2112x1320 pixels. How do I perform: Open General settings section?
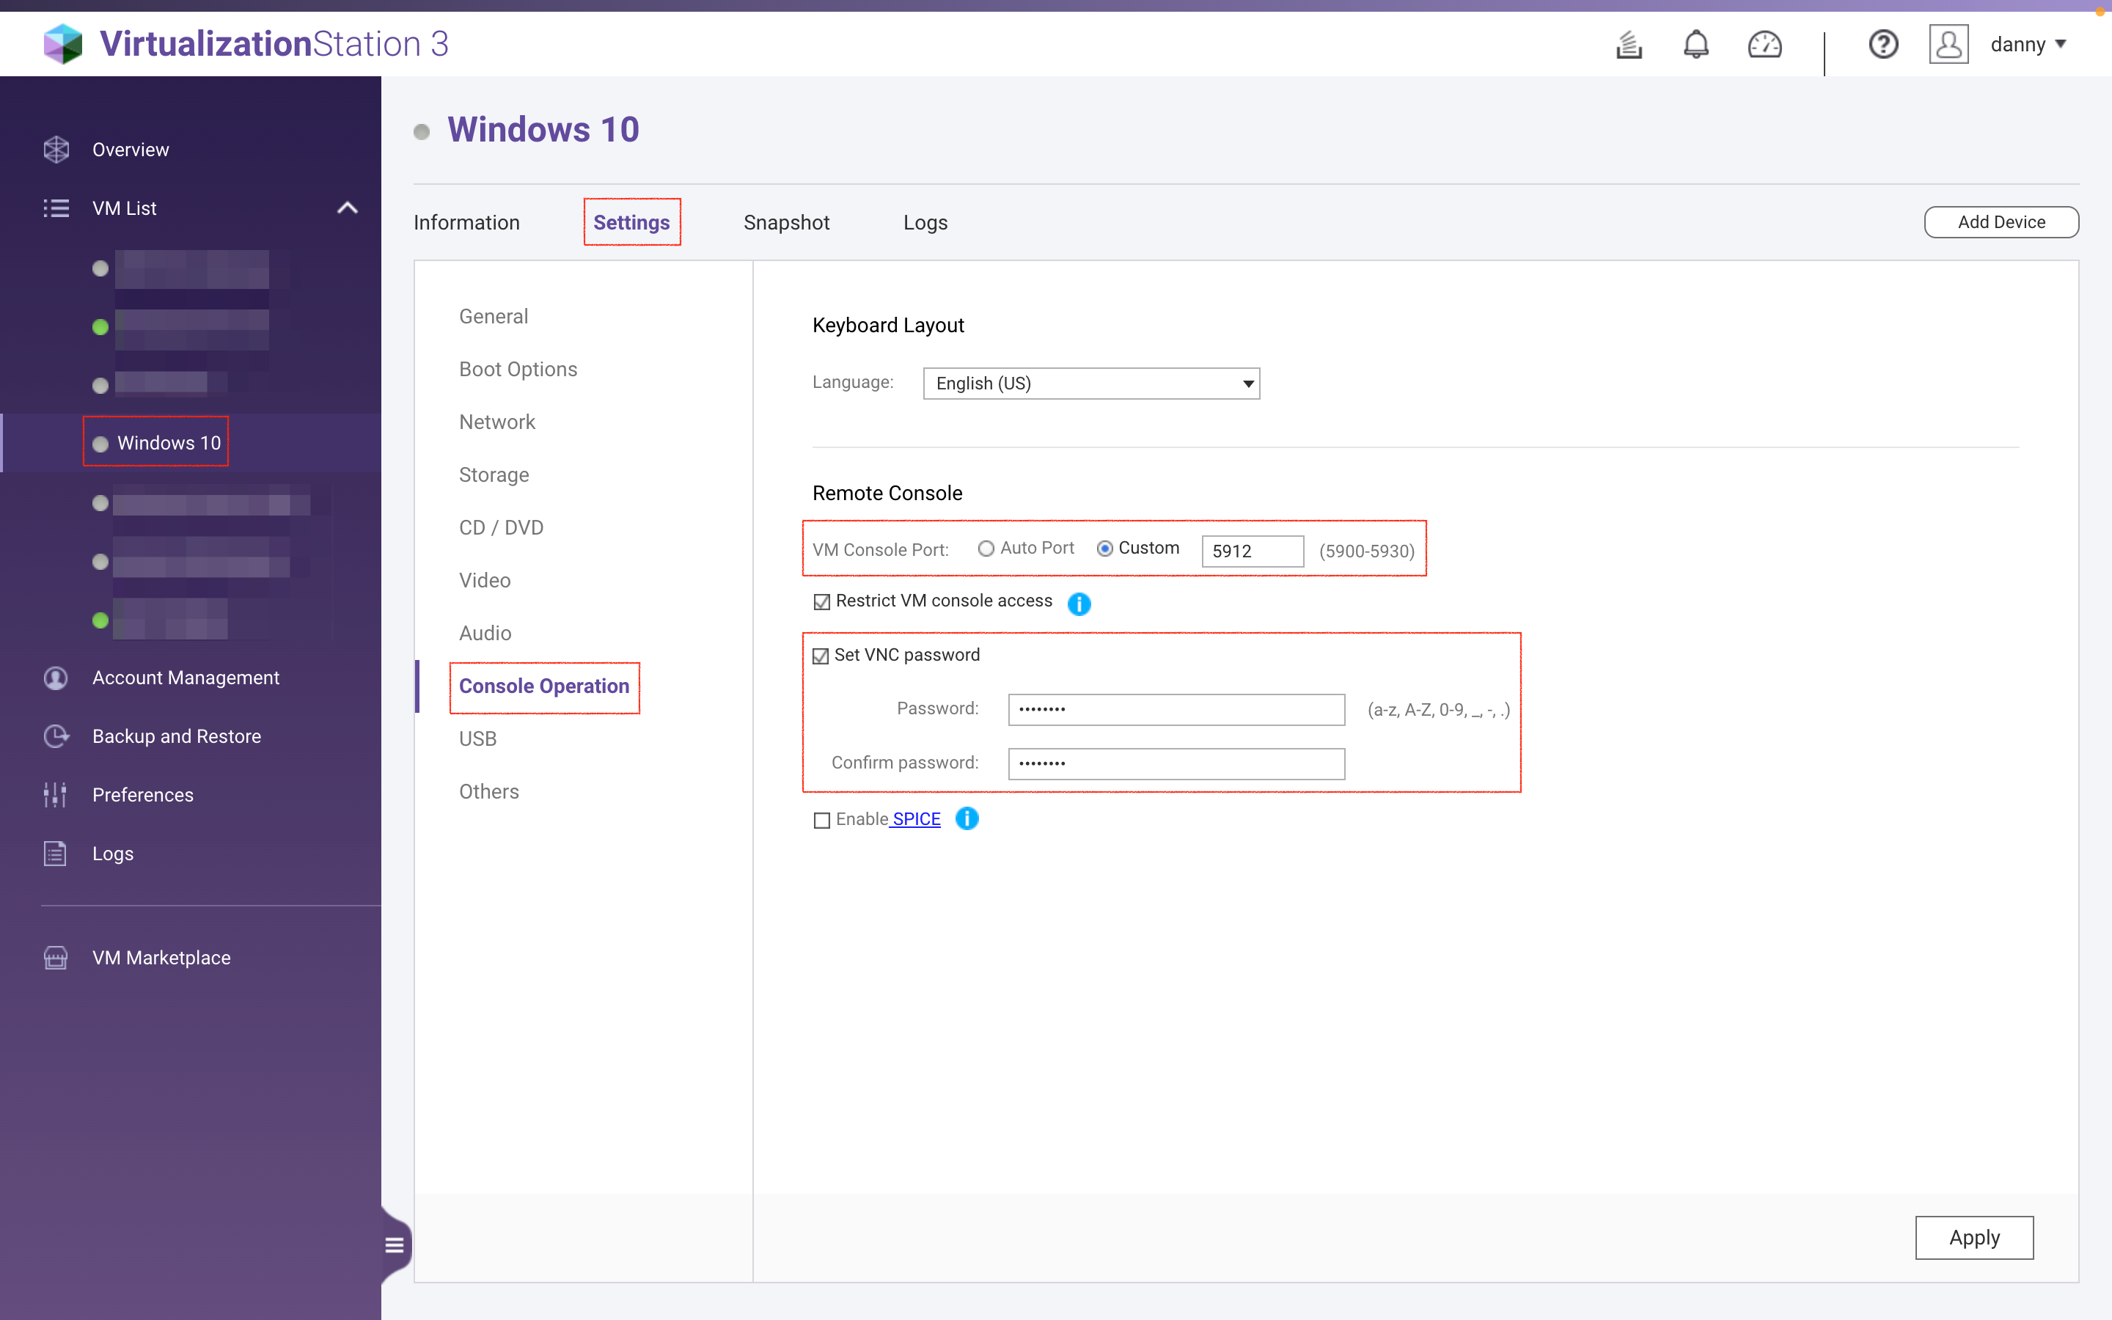[x=494, y=316]
